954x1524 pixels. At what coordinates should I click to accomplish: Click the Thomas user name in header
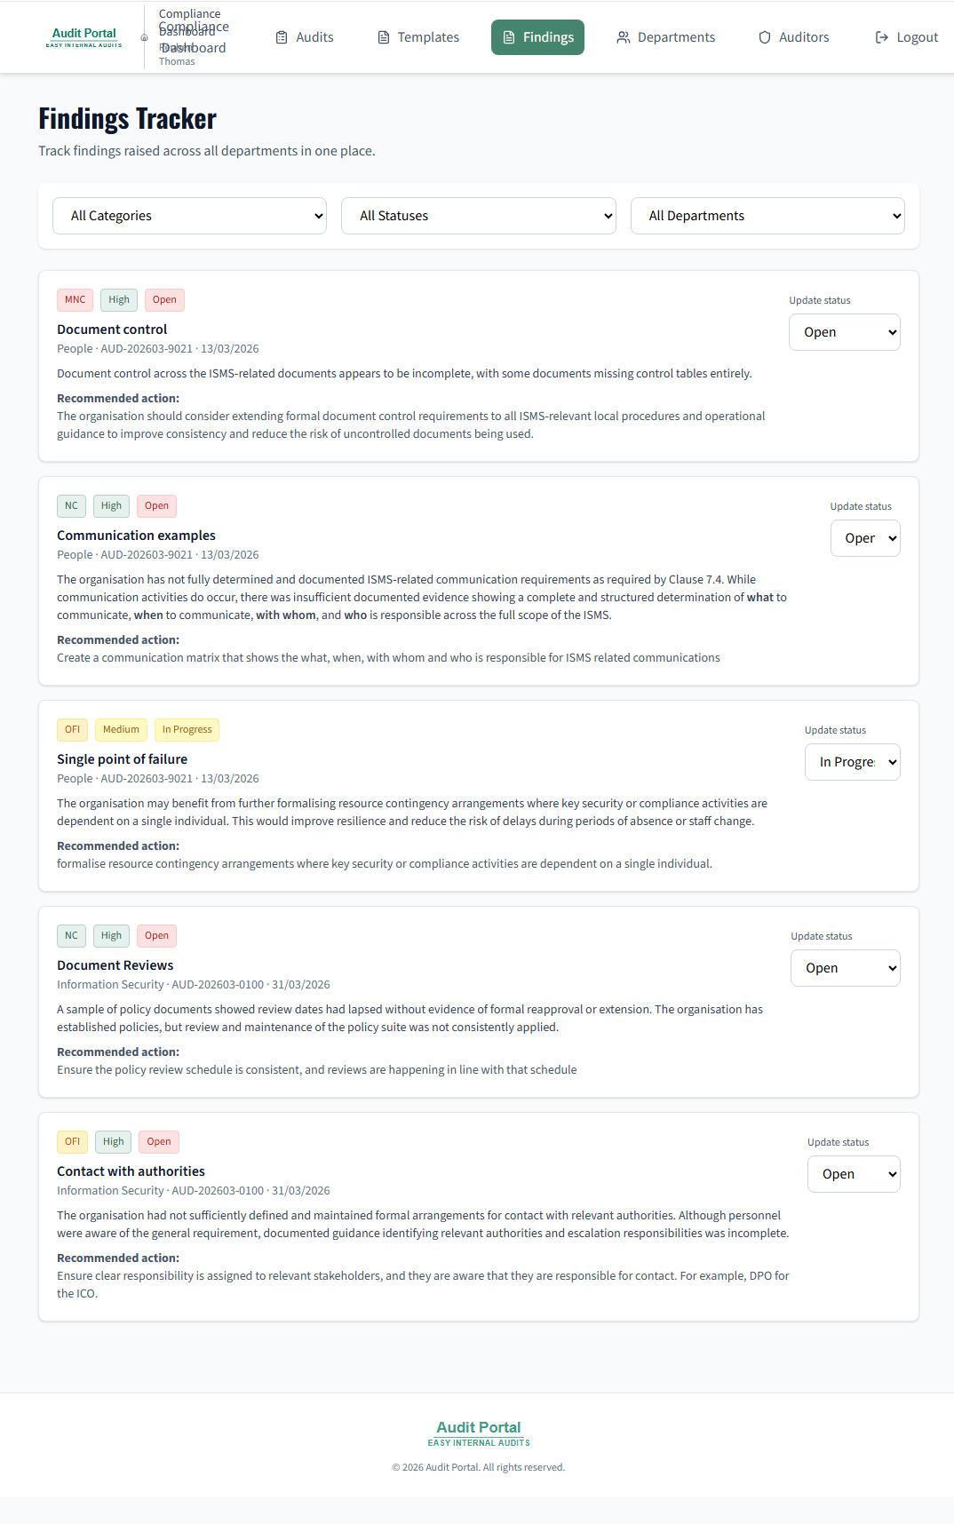(x=177, y=61)
